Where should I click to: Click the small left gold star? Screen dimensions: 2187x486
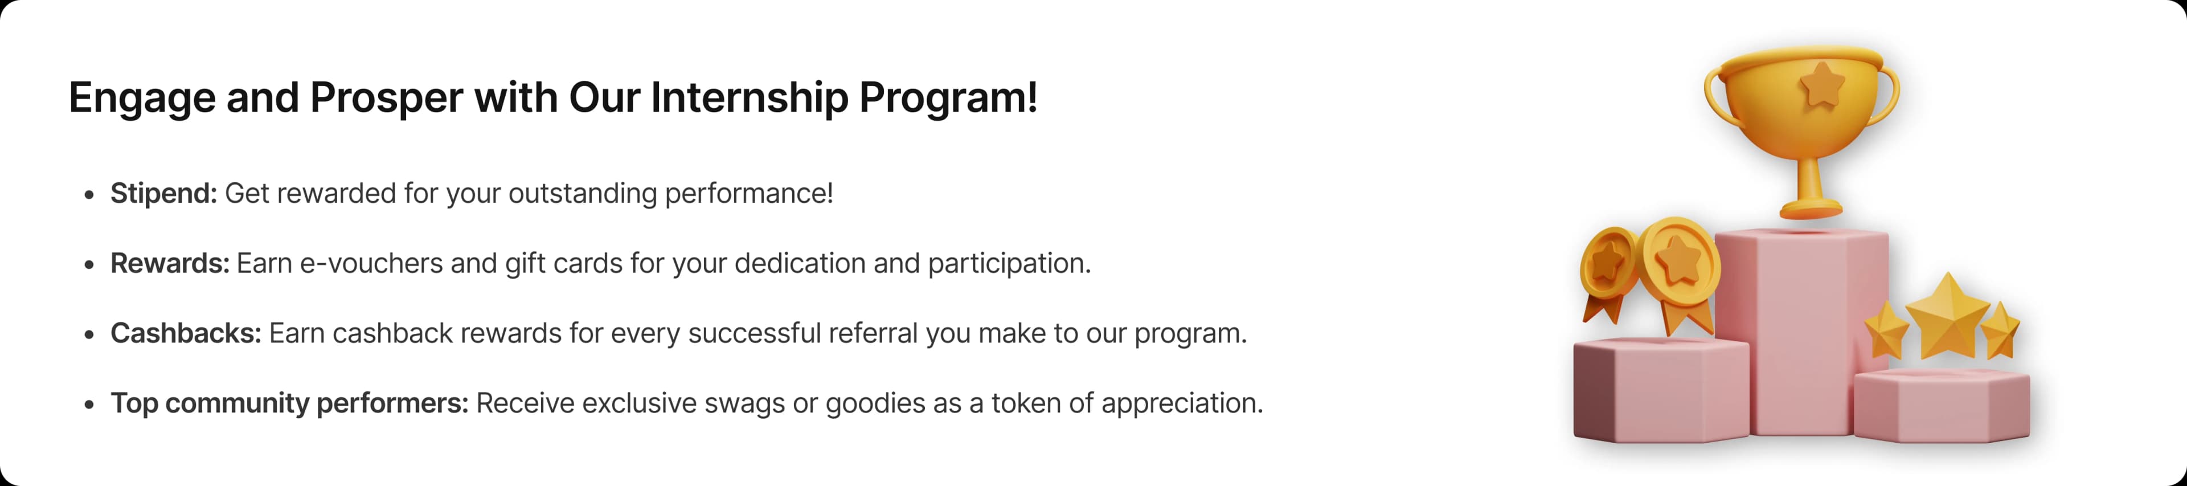pos(1886,330)
